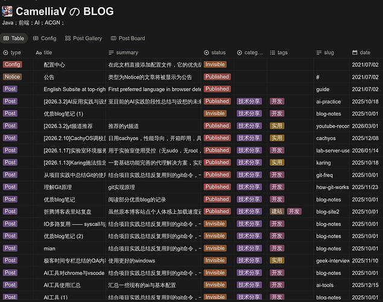Click the 2025/11/23 date cell
Image resolution: width=383 pixels, height=302 pixels.
[x=366, y=187]
